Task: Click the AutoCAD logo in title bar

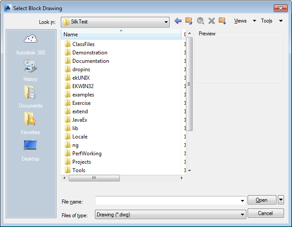Action: point(8,8)
